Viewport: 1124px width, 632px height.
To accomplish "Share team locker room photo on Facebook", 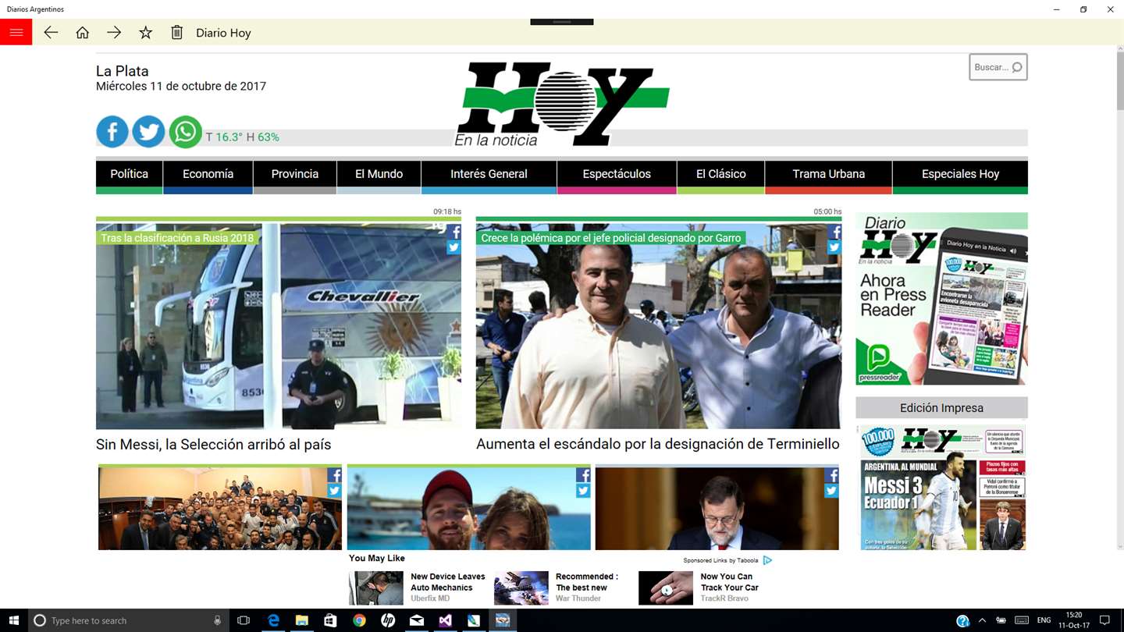I will 334,475.
